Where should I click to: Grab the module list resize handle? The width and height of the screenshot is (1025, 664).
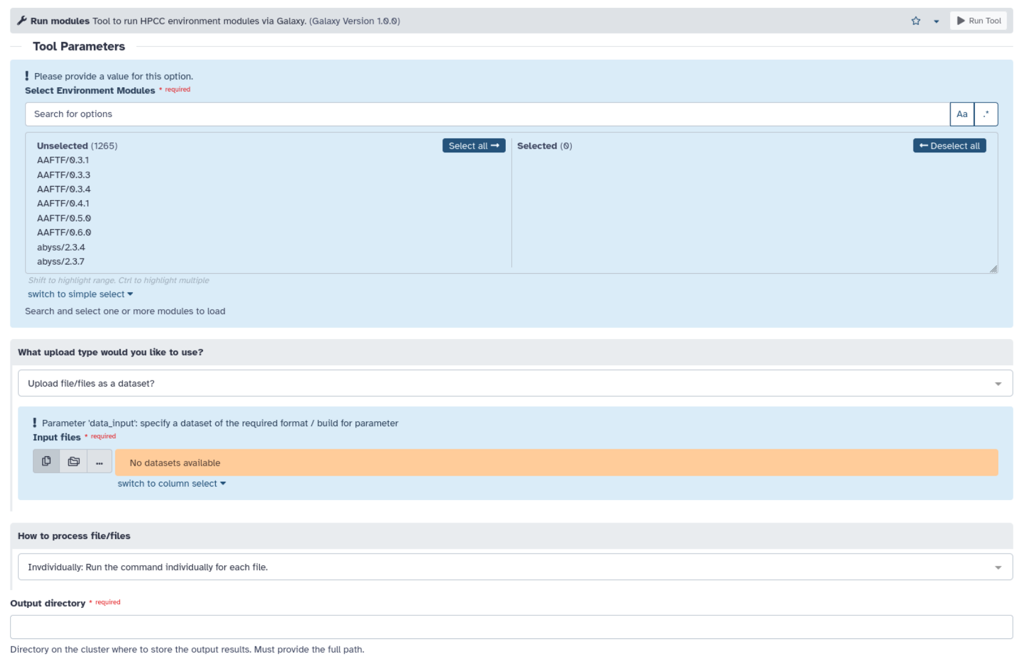(993, 269)
